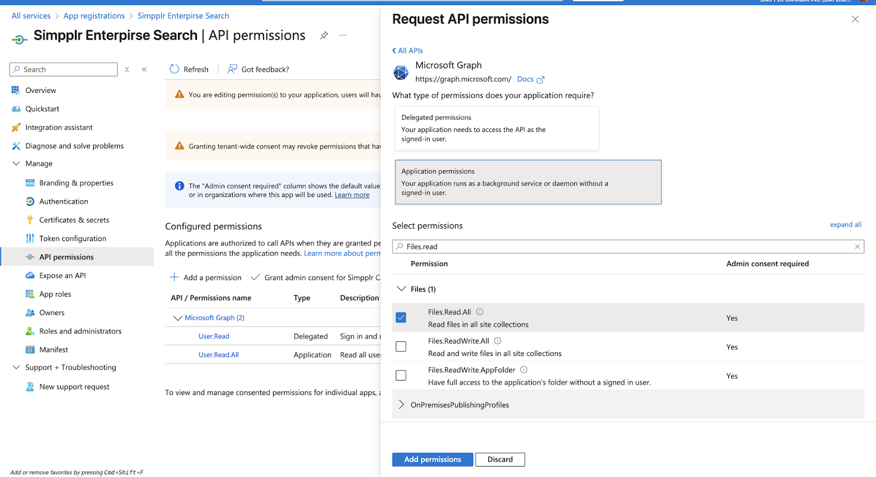
Task: Click the Got feedback icon
Action: tap(232, 69)
